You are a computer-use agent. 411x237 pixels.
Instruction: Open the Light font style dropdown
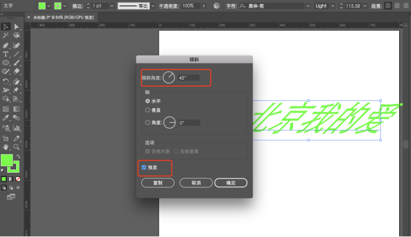pos(333,6)
